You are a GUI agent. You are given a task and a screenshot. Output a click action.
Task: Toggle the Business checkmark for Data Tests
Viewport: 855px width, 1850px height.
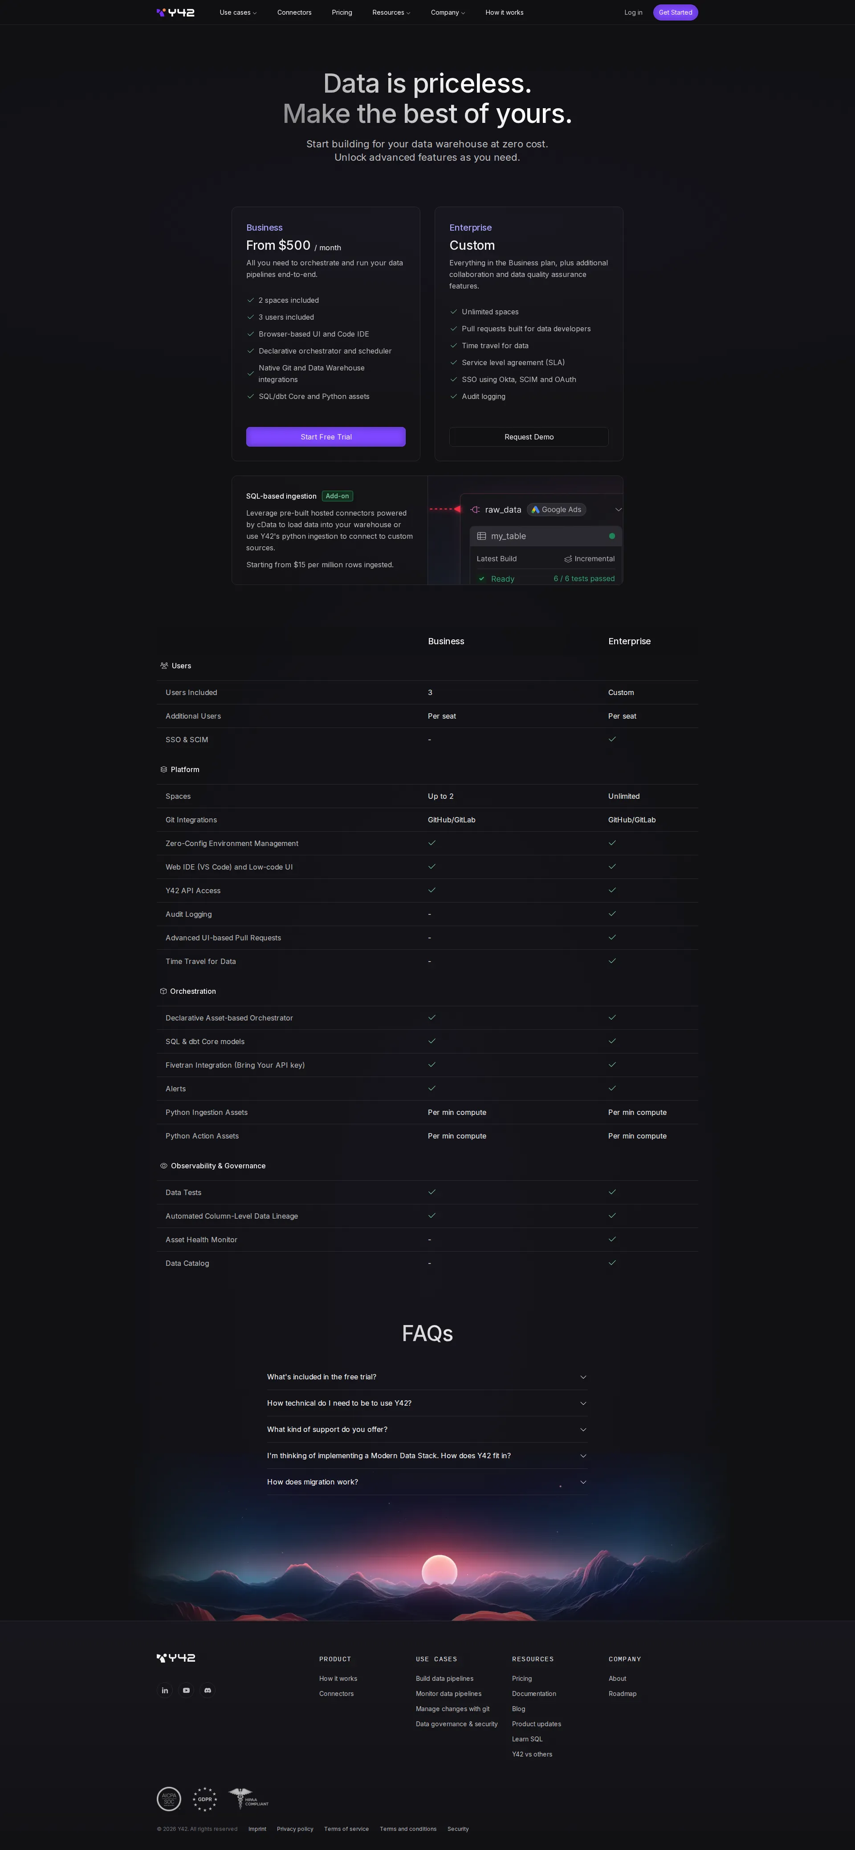coord(432,1192)
